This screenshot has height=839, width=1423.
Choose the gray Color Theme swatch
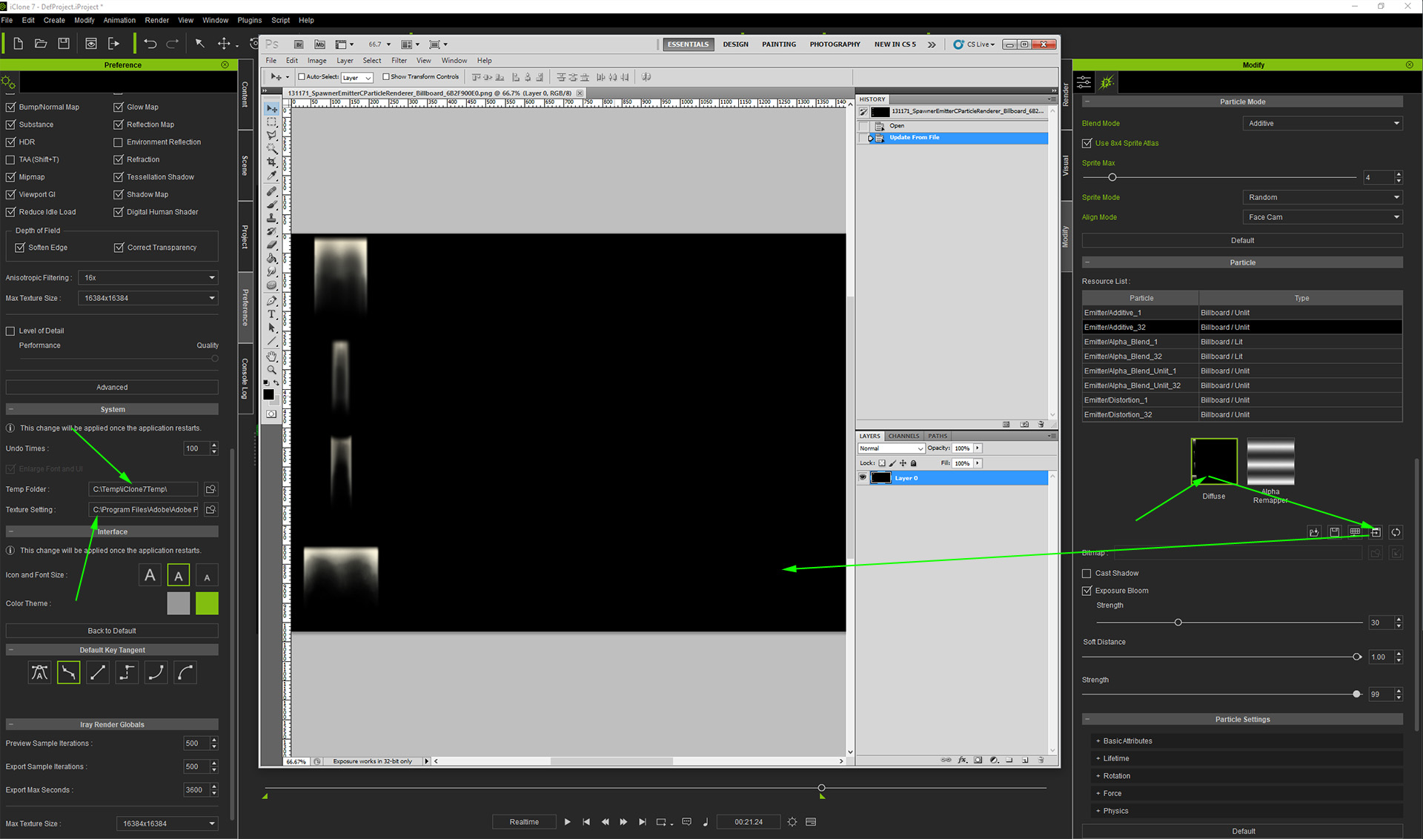179,603
